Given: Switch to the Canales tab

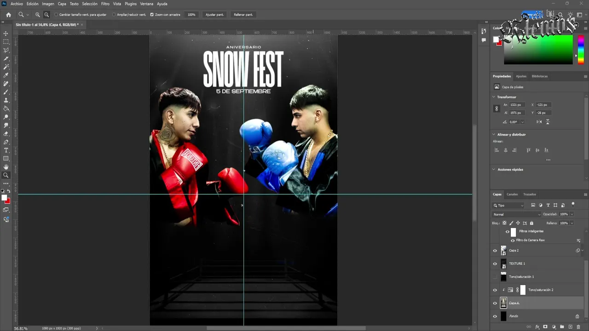Looking at the screenshot, I should pos(512,194).
